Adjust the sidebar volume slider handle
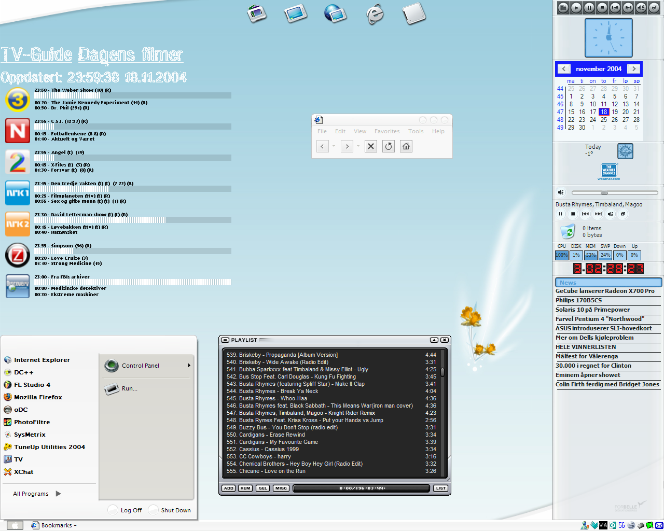The width and height of the screenshot is (664, 531). (604, 192)
